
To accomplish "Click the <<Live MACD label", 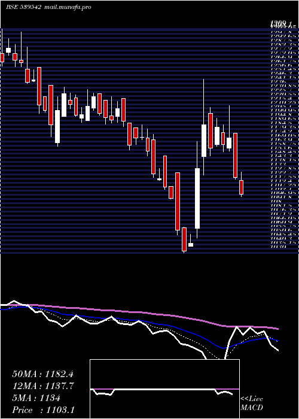I will 252,403.
